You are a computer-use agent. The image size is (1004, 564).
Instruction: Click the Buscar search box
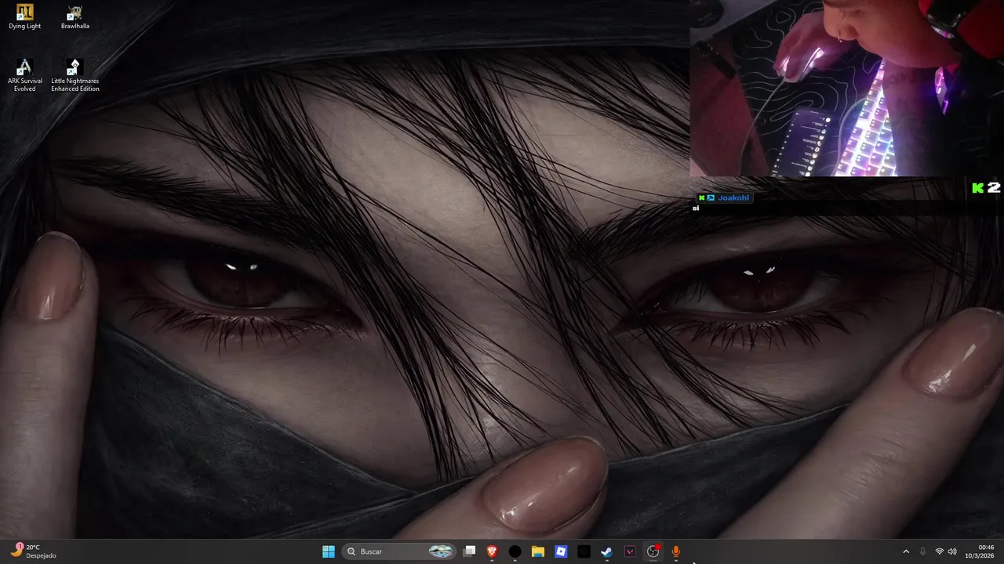point(399,551)
